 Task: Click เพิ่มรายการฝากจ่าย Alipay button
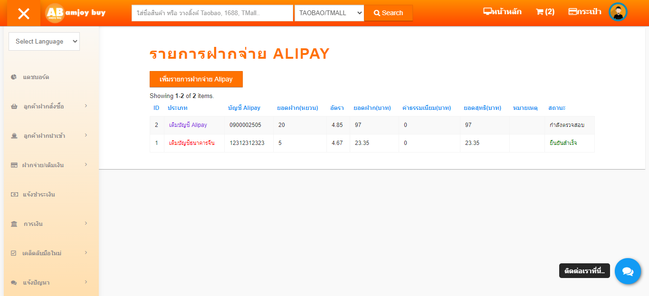tap(196, 79)
